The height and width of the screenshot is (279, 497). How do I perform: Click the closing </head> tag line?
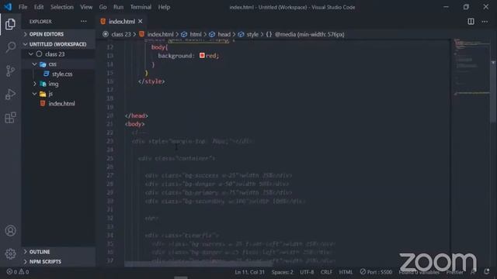137,115
